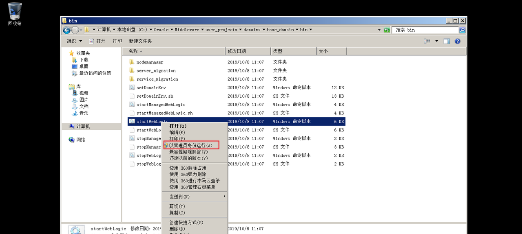This screenshot has width=522, height=234.
Task: Select 计算机 in the navigation pane
Action: [83, 127]
